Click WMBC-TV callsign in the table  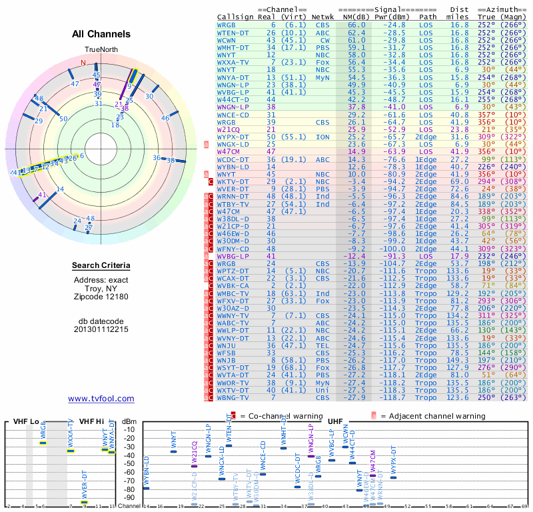[233, 293]
